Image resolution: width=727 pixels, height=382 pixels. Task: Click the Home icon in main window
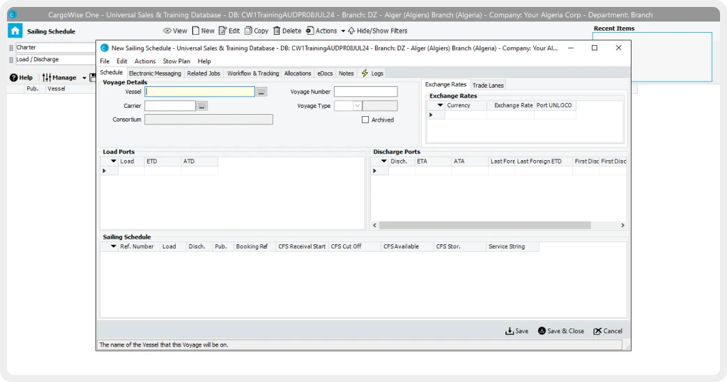[x=15, y=31]
